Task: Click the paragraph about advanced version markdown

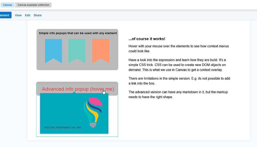Action: tap(178, 94)
